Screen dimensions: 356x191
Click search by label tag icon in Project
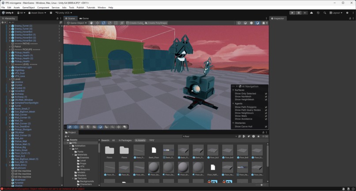[249, 136]
